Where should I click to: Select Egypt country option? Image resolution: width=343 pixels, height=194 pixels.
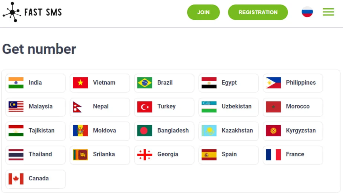coord(229,83)
